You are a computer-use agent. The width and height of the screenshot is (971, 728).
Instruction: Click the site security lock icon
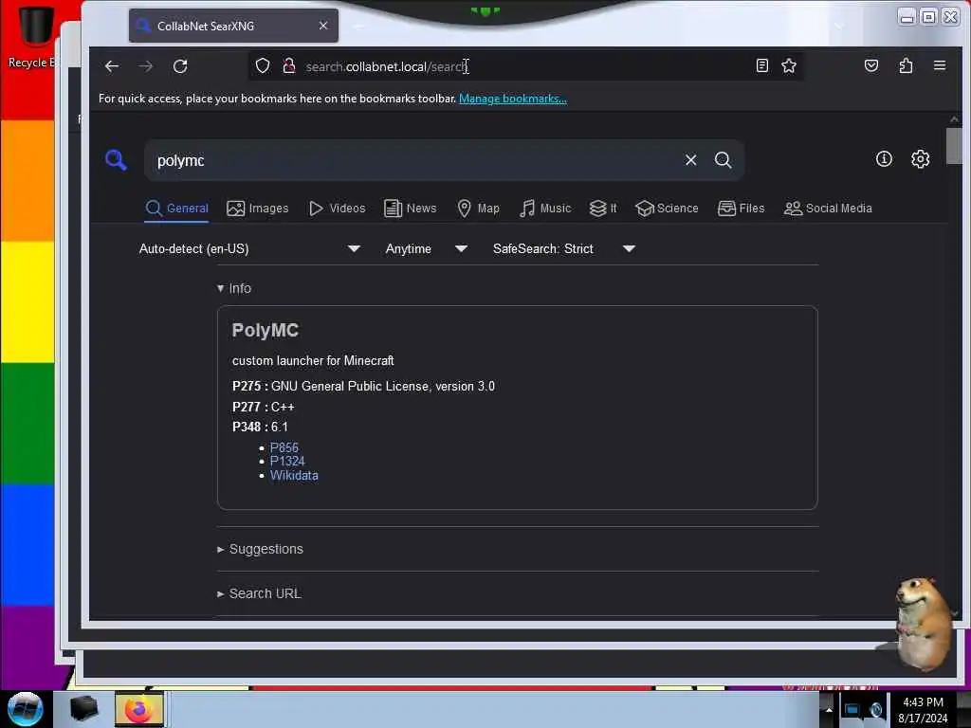[288, 65]
